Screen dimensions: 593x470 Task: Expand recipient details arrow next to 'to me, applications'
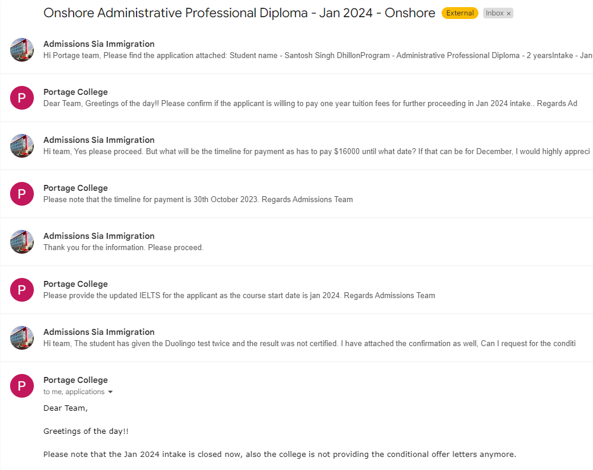pyautogui.click(x=110, y=392)
